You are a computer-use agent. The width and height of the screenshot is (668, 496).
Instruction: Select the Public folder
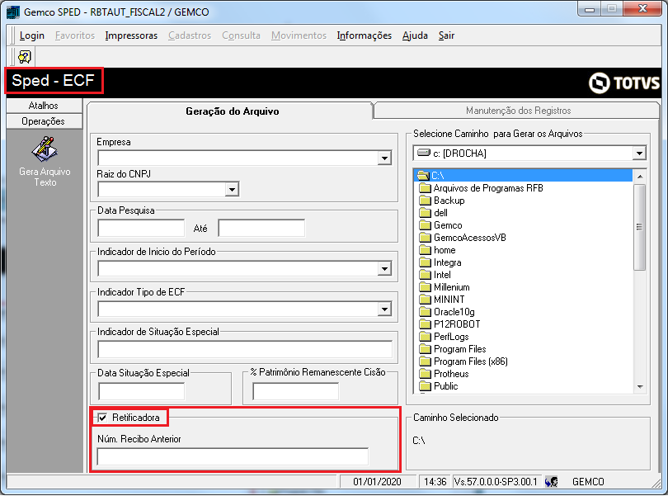(439, 386)
